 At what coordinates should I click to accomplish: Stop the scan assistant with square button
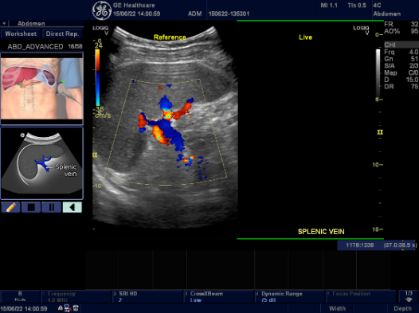coord(31,207)
